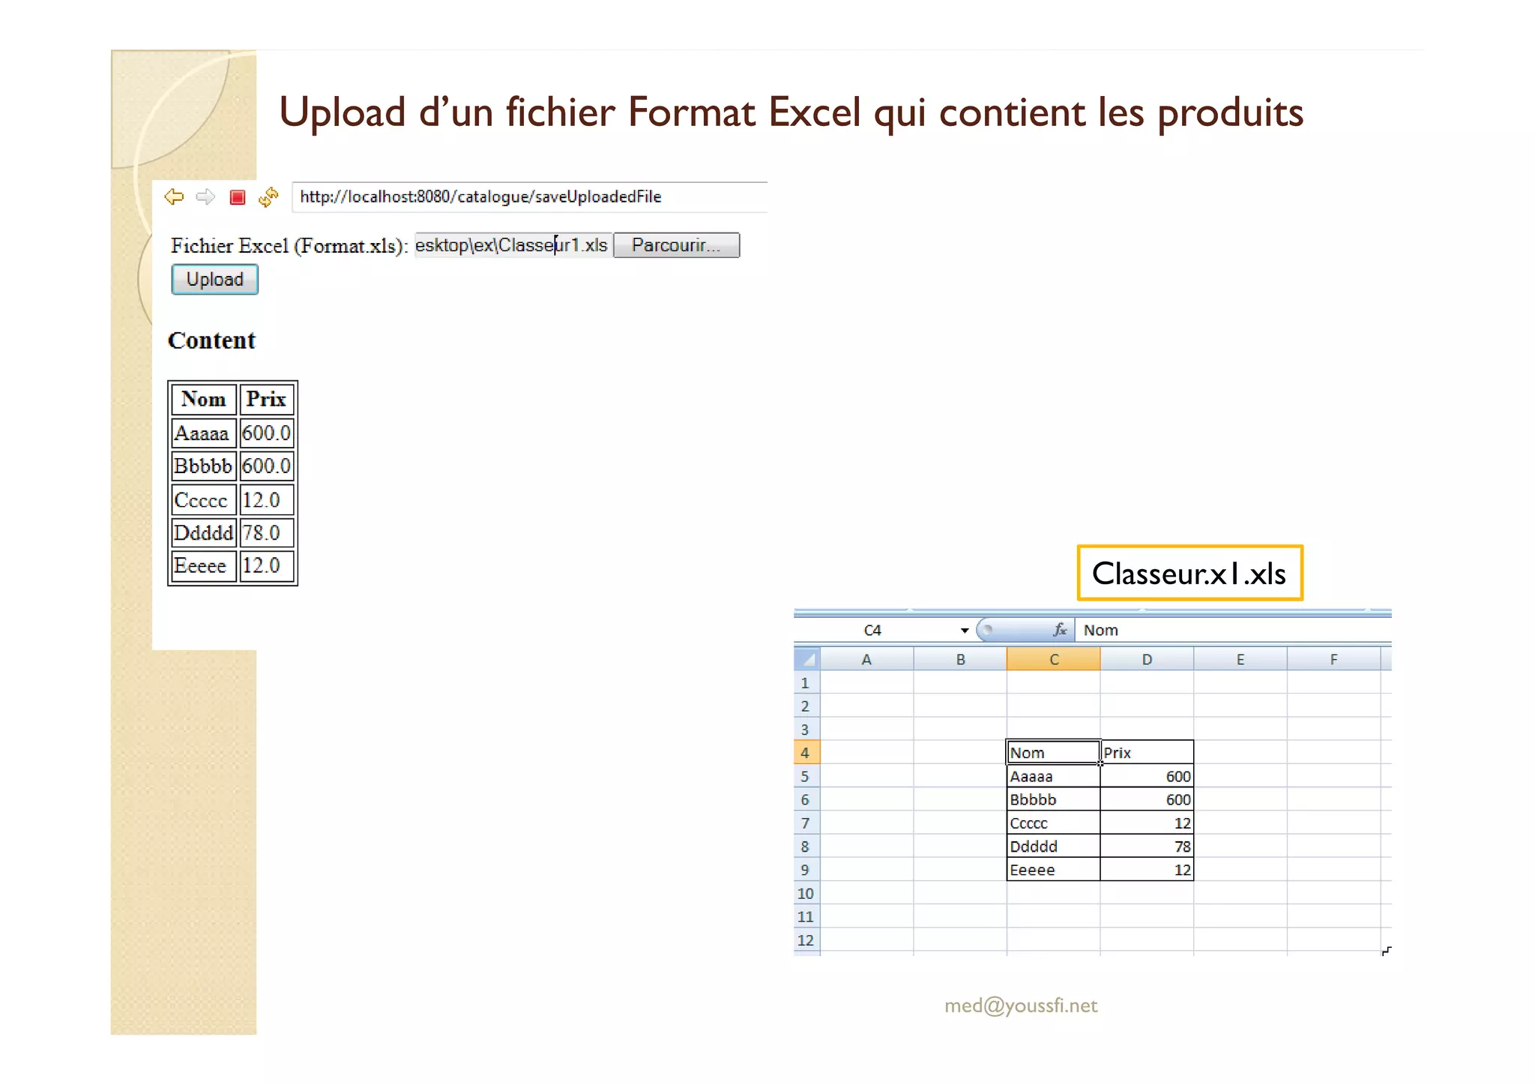The width and height of the screenshot is (1535, 1085).
Task: Click Excel value 12 in row 7
Action: pos(1147,823)
